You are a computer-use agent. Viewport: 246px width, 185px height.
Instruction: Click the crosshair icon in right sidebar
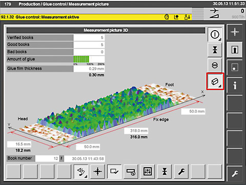[x=235, y=32]
